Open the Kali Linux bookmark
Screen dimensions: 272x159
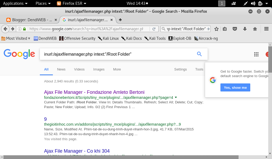click(108, 38)
